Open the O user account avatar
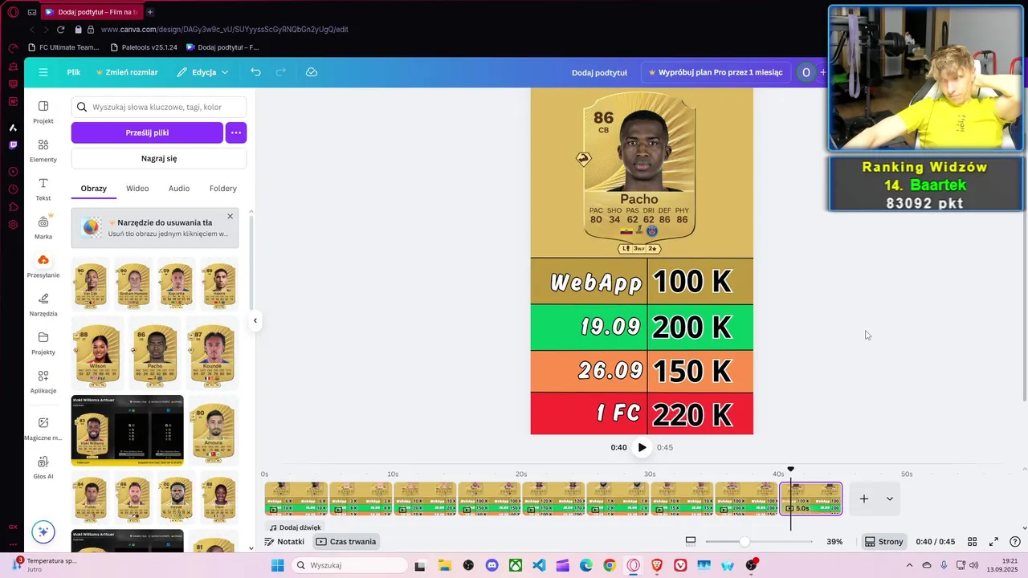Screen dimensions: 1028x578 (806, 72)
